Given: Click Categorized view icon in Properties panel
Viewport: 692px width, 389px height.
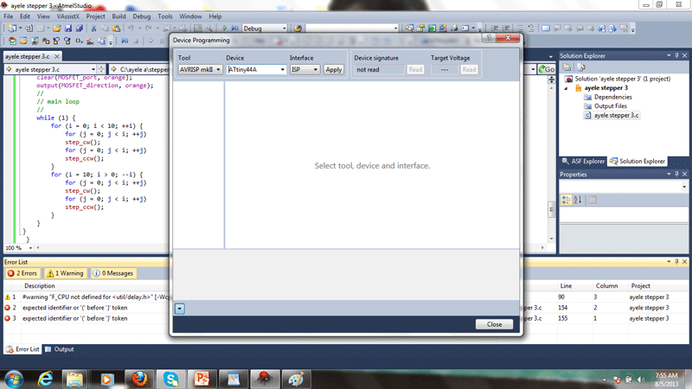Looking at the screenshot, I should pyautogui.click(x=567, y=200).
